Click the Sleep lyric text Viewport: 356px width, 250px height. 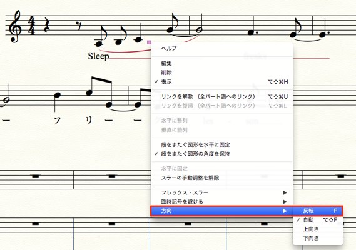click(x=98, y=56)
